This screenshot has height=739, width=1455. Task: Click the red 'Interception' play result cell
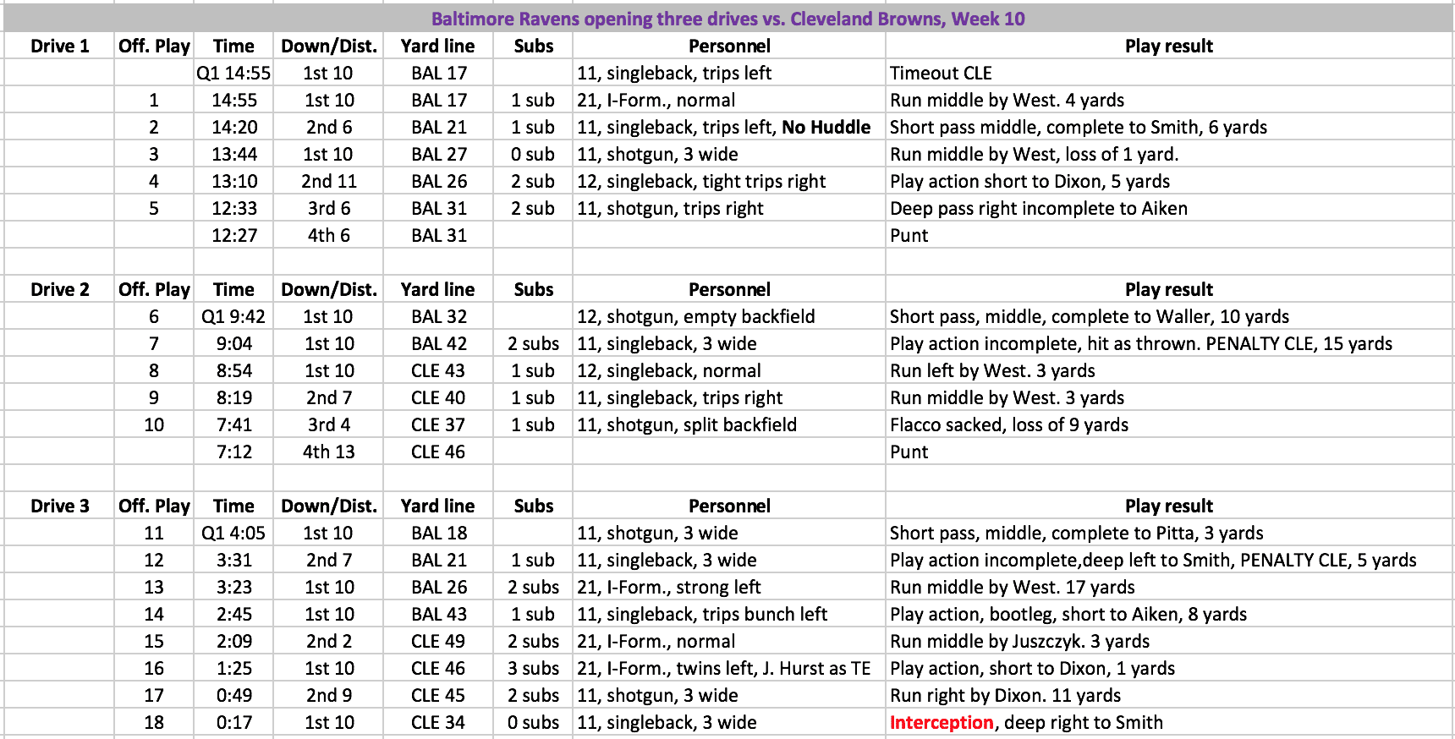point(1169,722)
